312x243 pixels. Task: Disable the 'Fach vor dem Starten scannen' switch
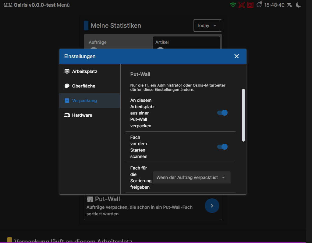[222, 147]
